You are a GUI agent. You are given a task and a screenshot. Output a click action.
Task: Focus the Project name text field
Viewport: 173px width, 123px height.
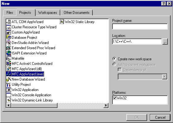(x=140, y=26)
